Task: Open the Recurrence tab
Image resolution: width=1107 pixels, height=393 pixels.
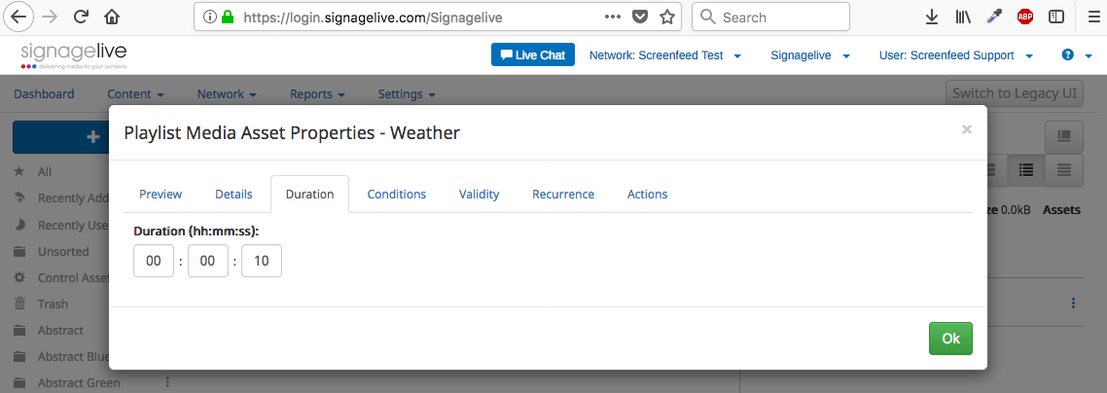Action: pos(563,195)
